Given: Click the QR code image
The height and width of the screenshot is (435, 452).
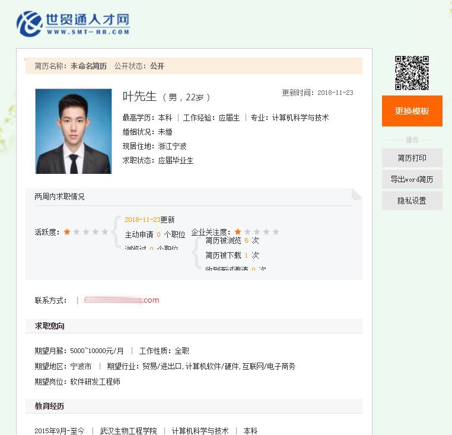Looking at the screenshot, I should coord(412,72).
